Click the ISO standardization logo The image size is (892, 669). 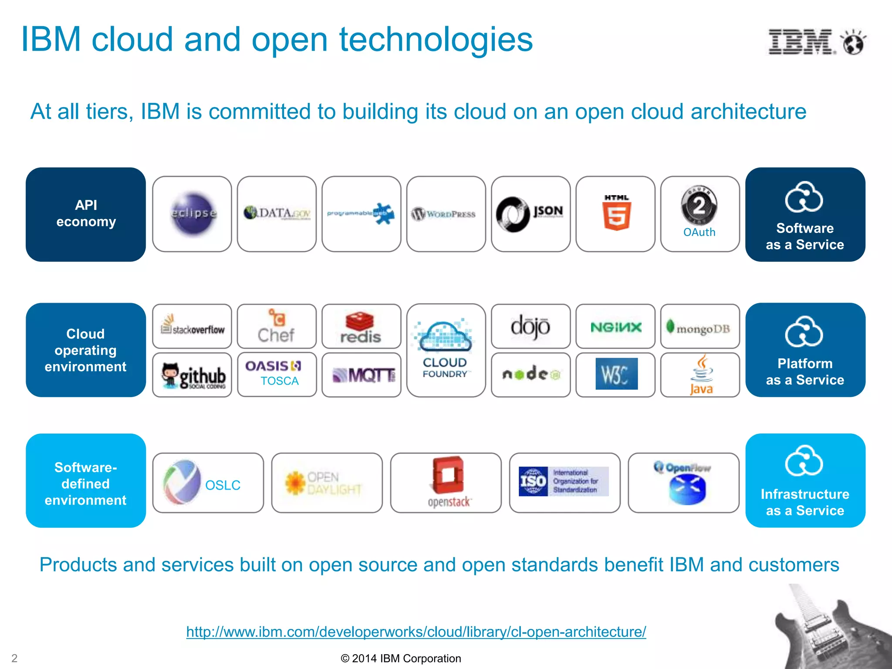(x=564, y=482)
